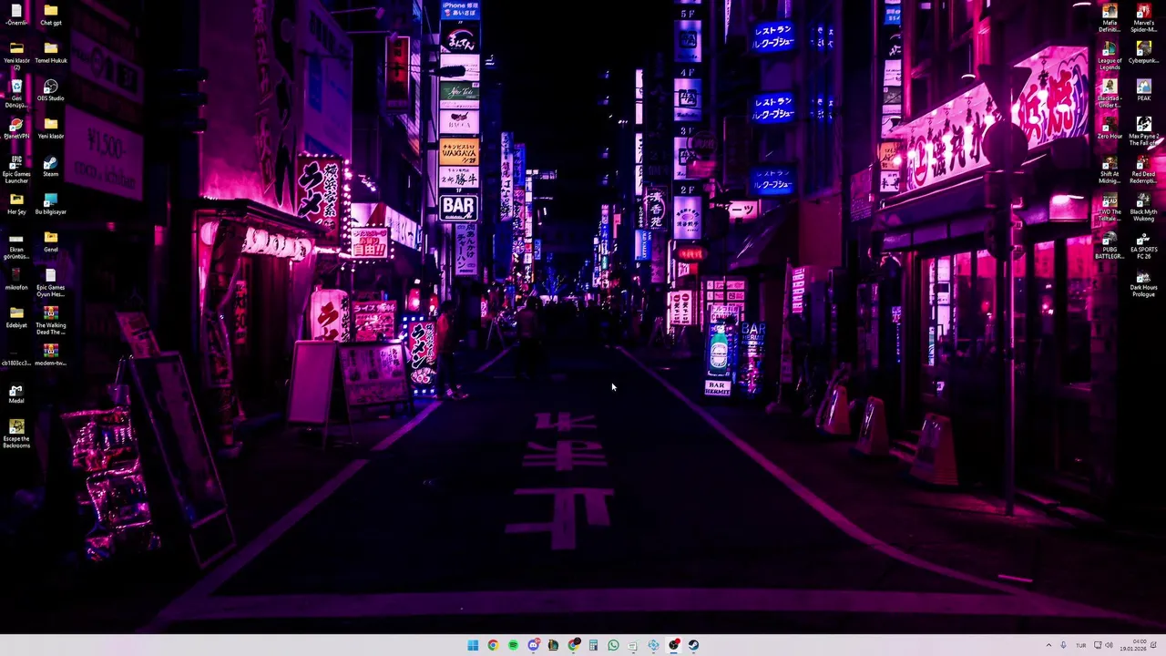Launch Black Myth Wukong shortcut
The width and height of the screenshot is (1166, 656).
(1144, 208)
